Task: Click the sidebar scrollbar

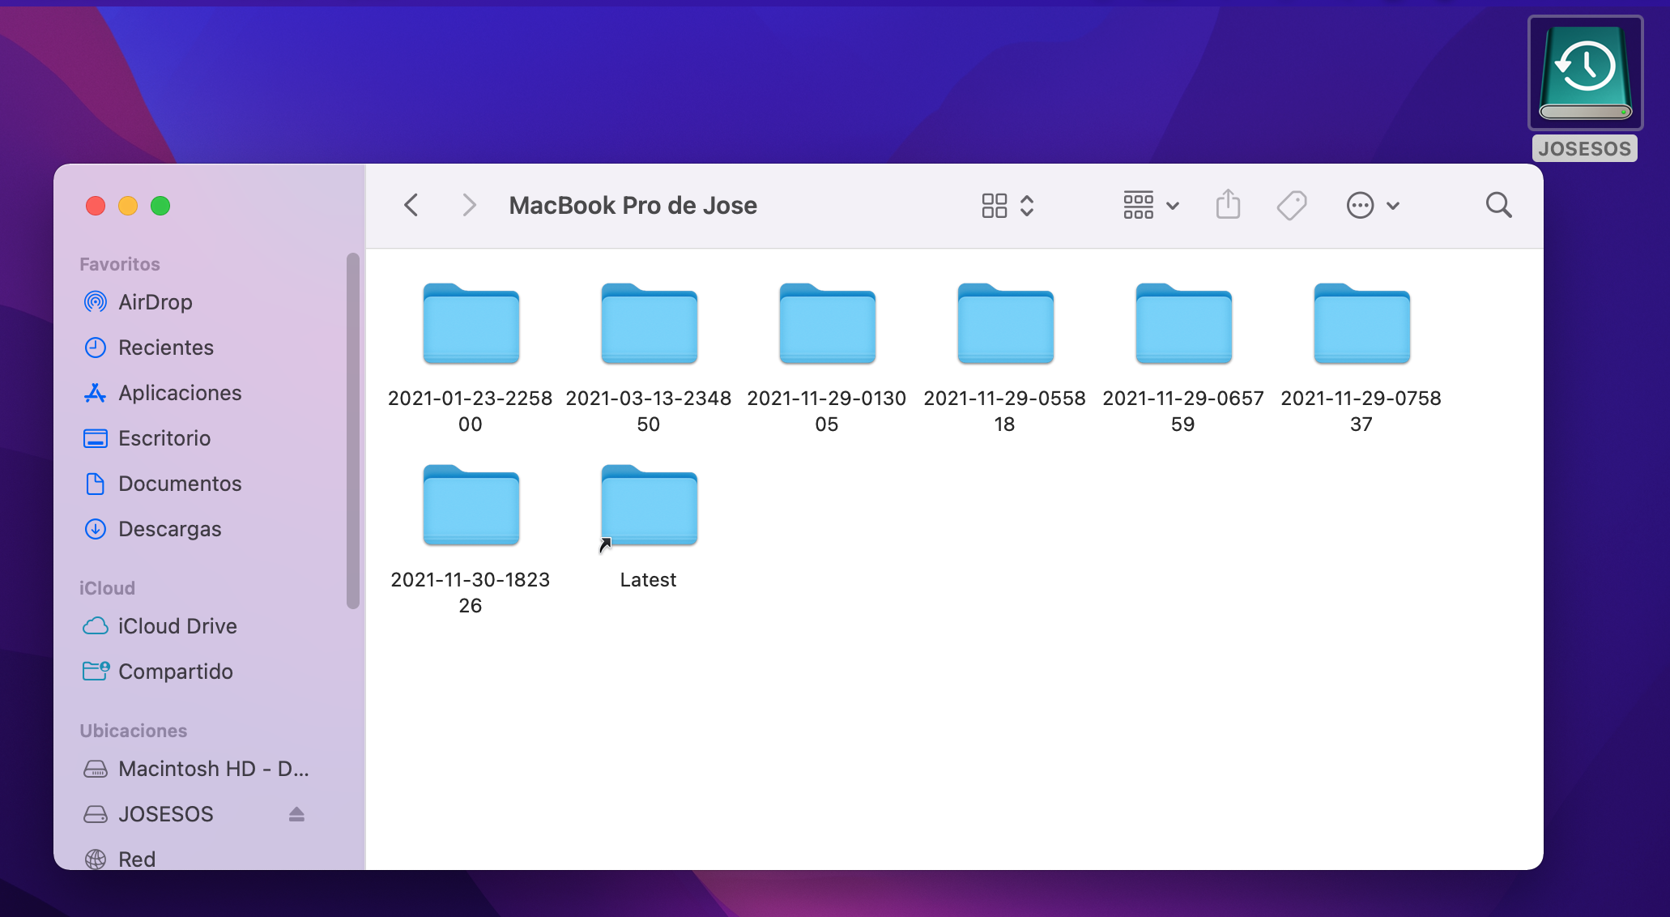Action: pyautogui.click(x=352, y=429)
